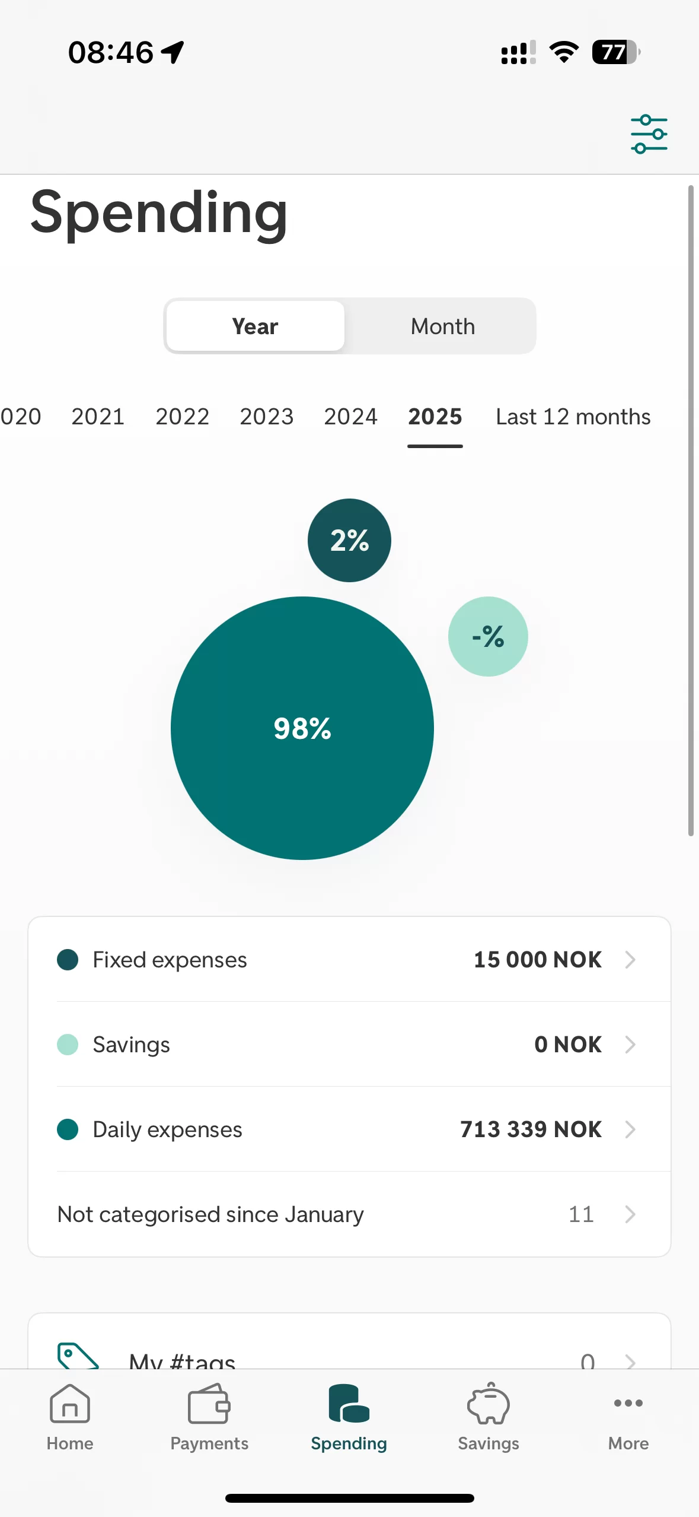This screenshot has width=699, height=1517.
Task: Tap the Home house icon
Action: point(70,1404)
